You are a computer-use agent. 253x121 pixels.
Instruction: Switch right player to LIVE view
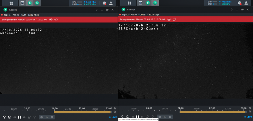248,117
